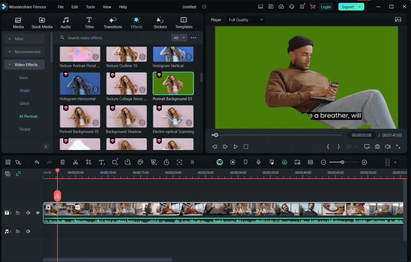Viewport: 411px width, 262px height.
Task: Download the Hologram Horizontal effect
Action: [96, 90]
